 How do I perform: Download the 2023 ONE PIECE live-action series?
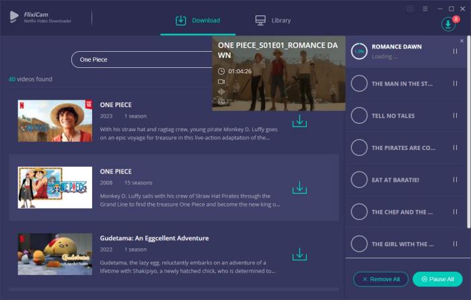(299, 121)
